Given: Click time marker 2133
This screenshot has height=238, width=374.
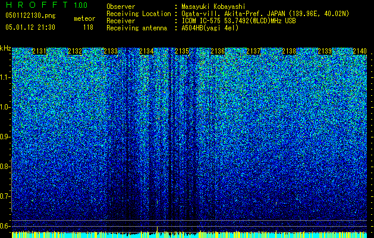Looking at the screenshot, I should [x=111, y=51].
